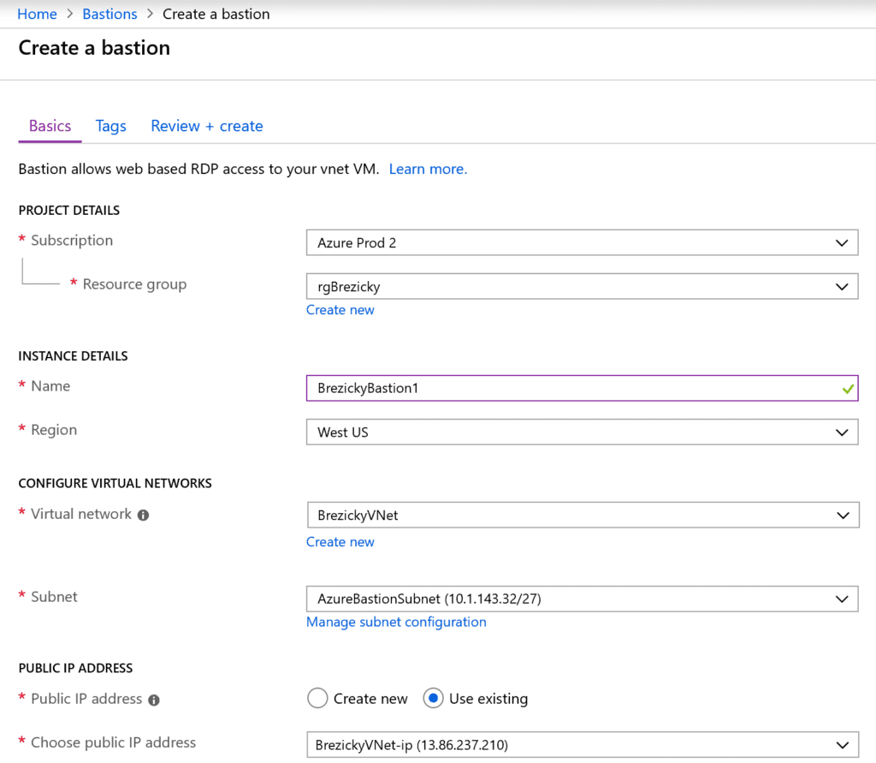Open the Region dropdown showing West US
This screenshot has width=876, height=763.
[x=582, y=432]
